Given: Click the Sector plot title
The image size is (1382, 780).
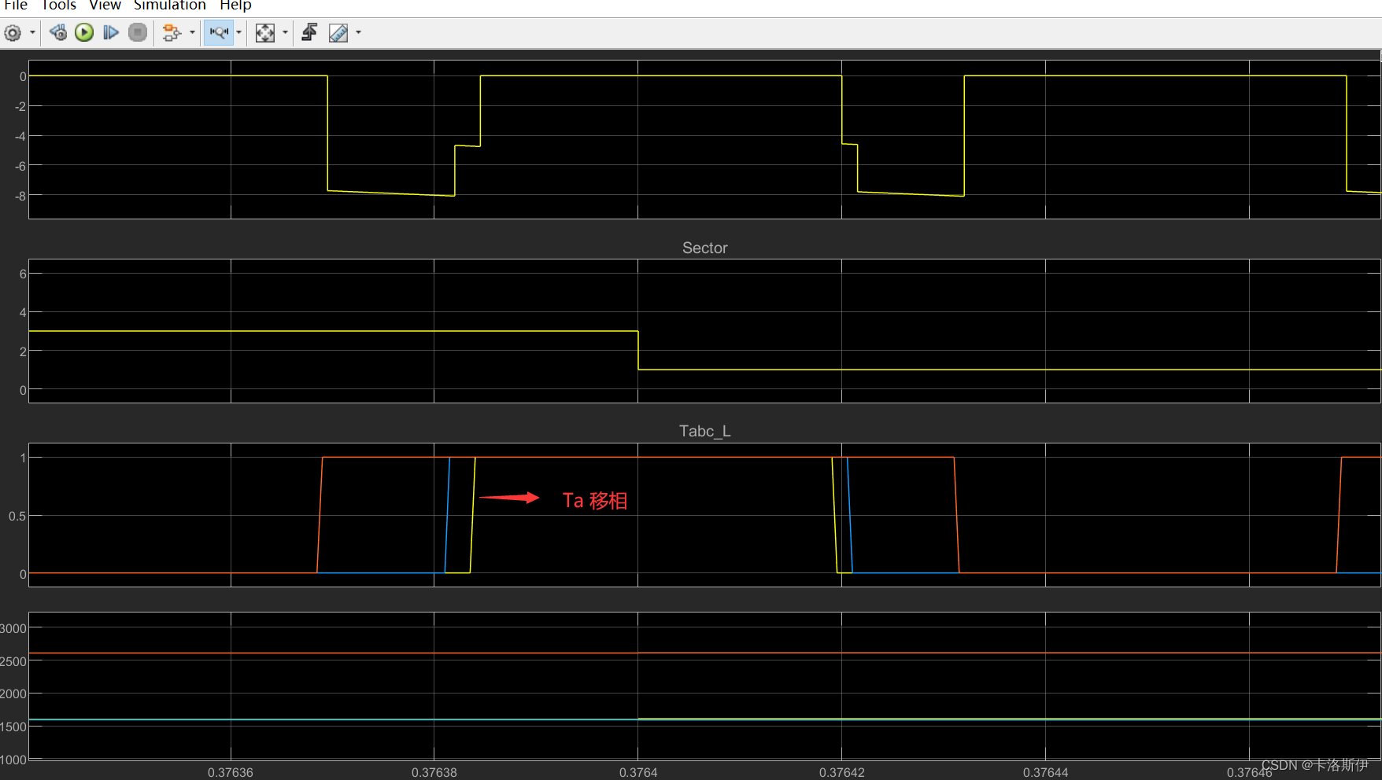Looking at the screenshot, I should [x=704, y=248].
